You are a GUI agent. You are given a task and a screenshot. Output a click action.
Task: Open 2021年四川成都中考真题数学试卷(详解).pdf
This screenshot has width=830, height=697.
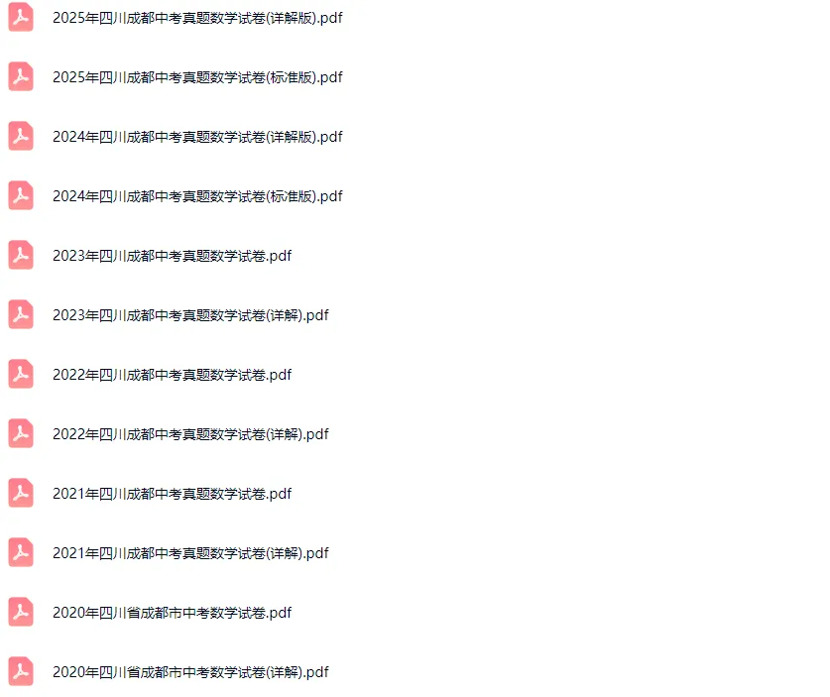pos(190,553)
